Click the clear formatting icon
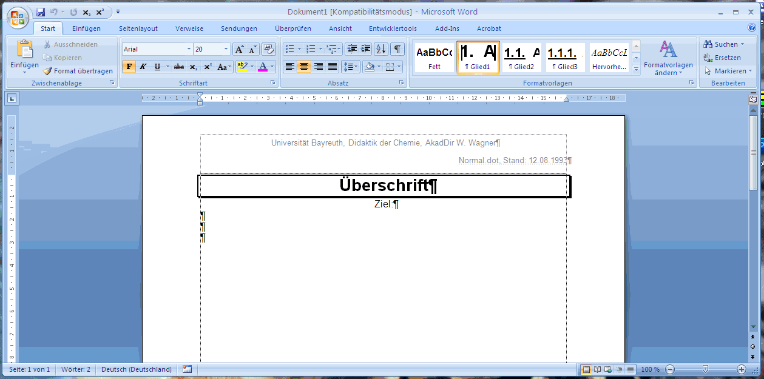Image resolution: width=764 pixels, height=379 pixels. click(x=269, y=49)
